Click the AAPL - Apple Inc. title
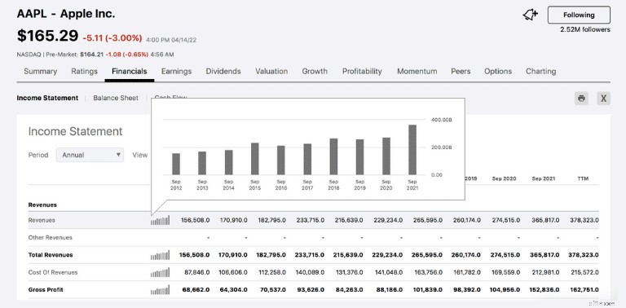The image size is (626, 308). [66, 14]
